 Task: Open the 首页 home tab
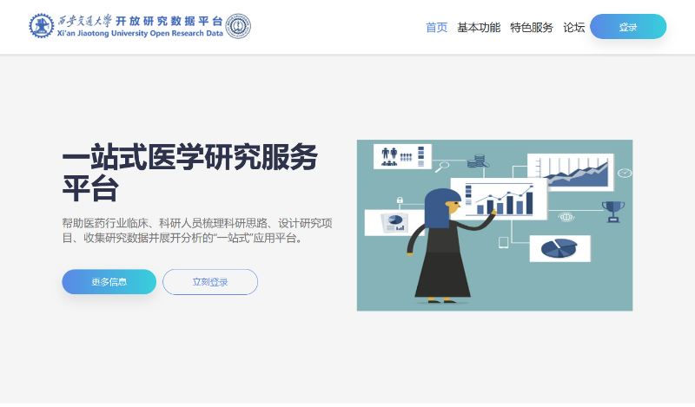[436, 27]
